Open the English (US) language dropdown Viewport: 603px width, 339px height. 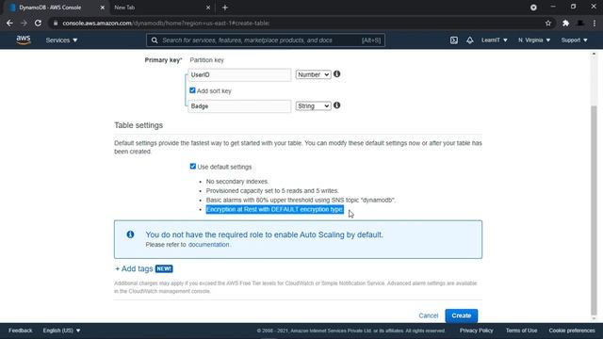point(61,331)
